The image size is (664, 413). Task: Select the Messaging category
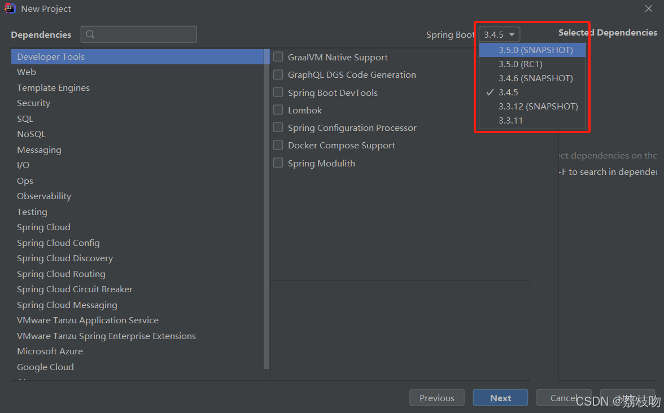pos(138,150)
